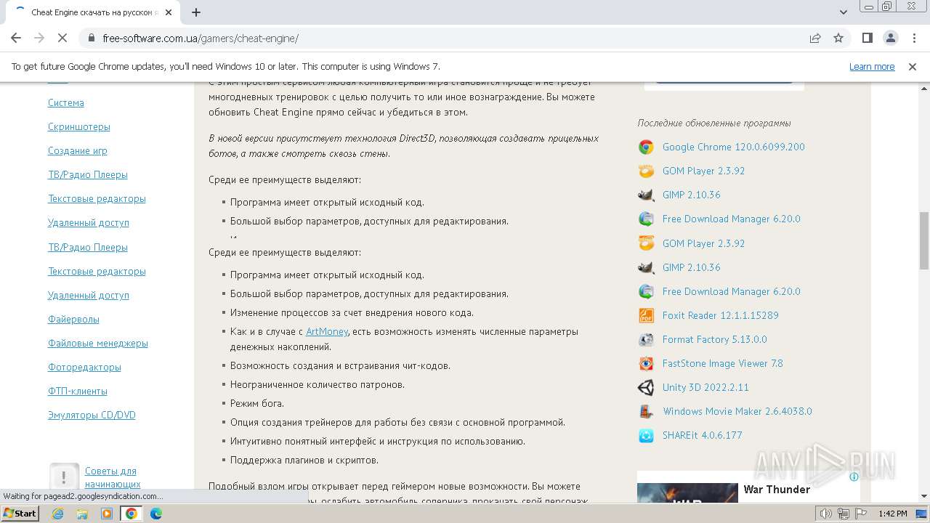Screen dimensions: 930x523
Task: Click the Советы для начинающих exclamation icon
Action: [x=64, y=477]
